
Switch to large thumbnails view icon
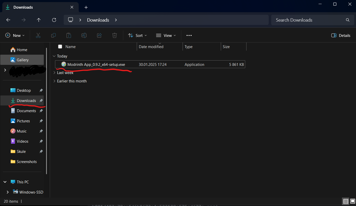pos(352,201)
